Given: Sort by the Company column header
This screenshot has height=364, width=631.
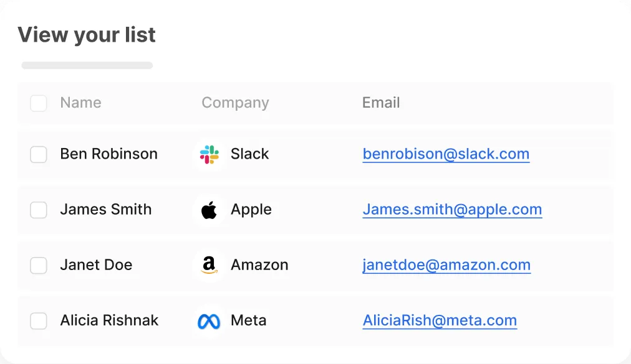Looking at the screenshot, I should (235, 103).
